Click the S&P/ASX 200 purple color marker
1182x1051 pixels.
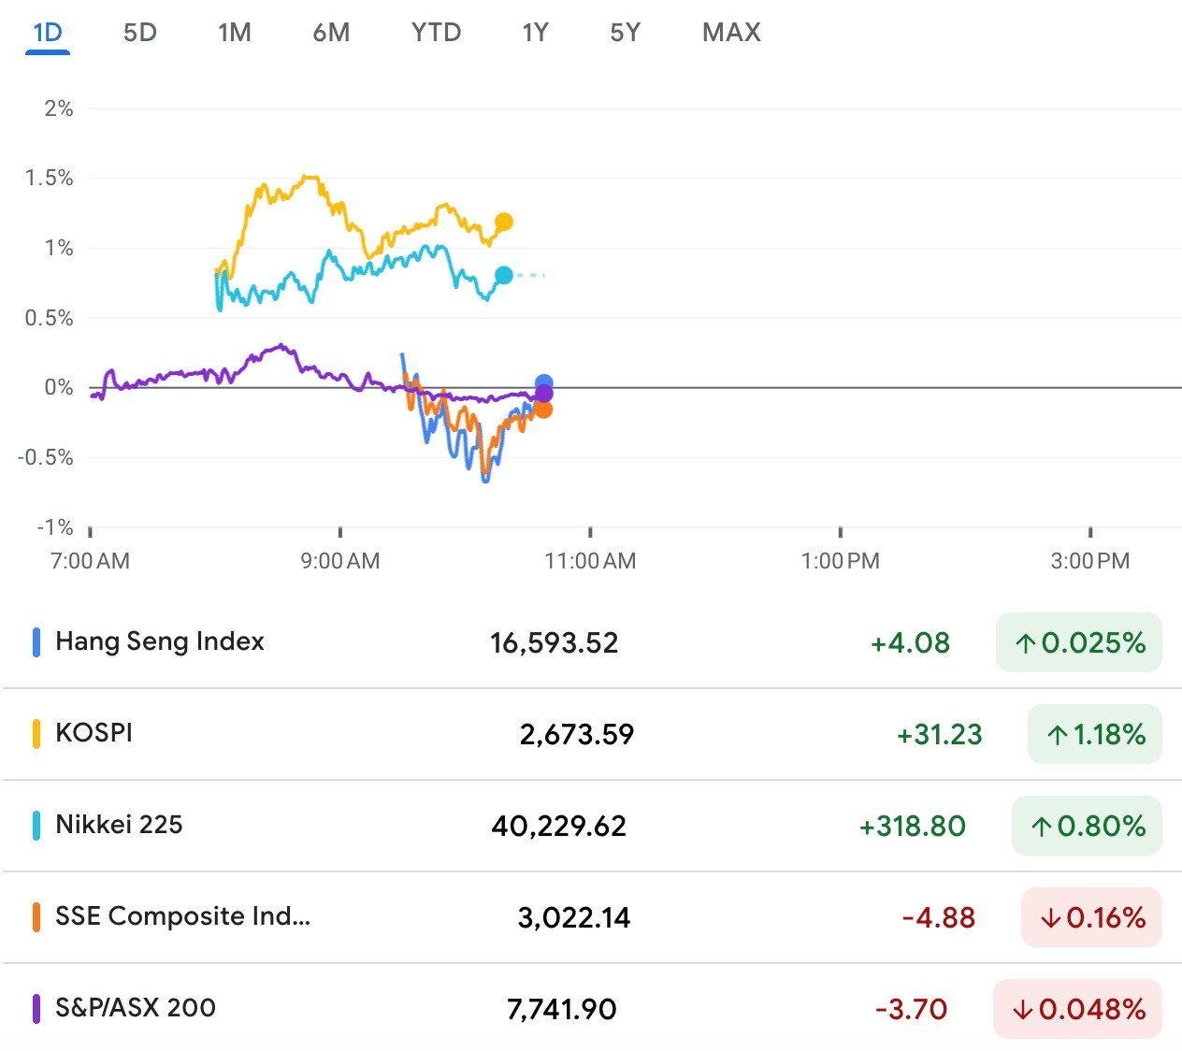pos(36,1009)
